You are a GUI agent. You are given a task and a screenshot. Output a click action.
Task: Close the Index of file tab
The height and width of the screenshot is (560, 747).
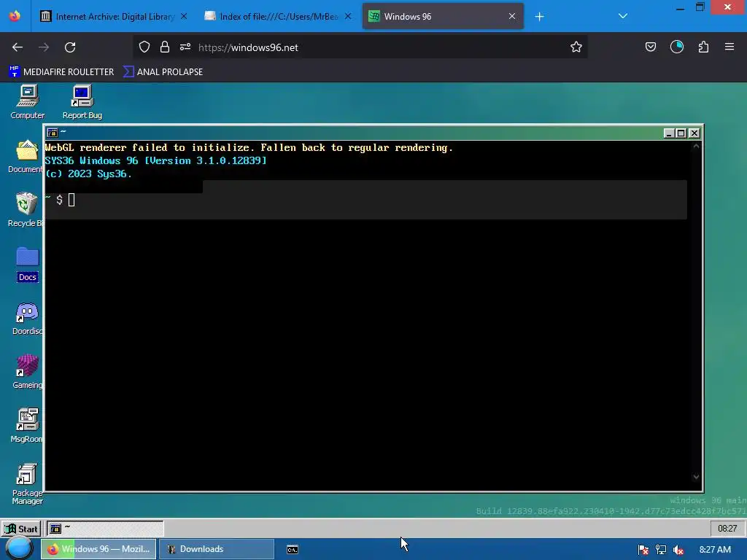pyautogui.click(x=348, y=17)
